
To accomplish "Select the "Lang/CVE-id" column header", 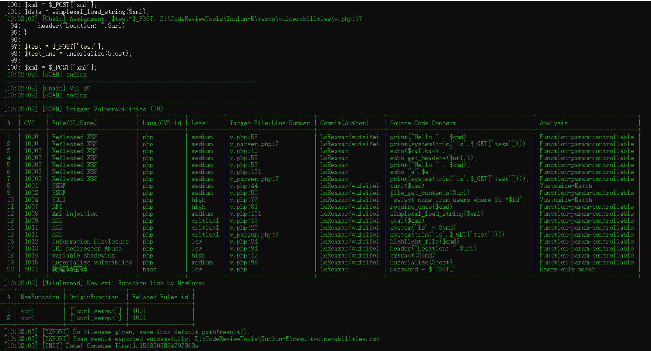I will pos(162,123).
